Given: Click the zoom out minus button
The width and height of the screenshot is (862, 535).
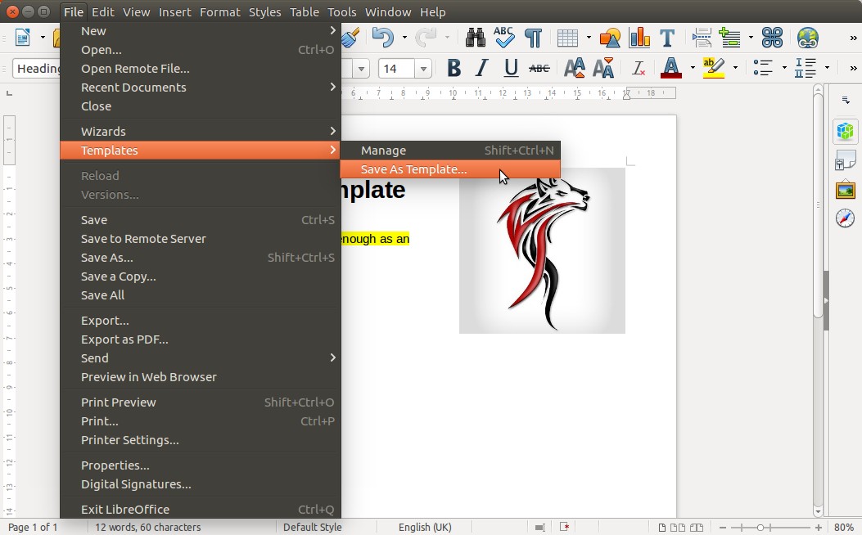Looking at the screenshot, I should pos(723,528).
